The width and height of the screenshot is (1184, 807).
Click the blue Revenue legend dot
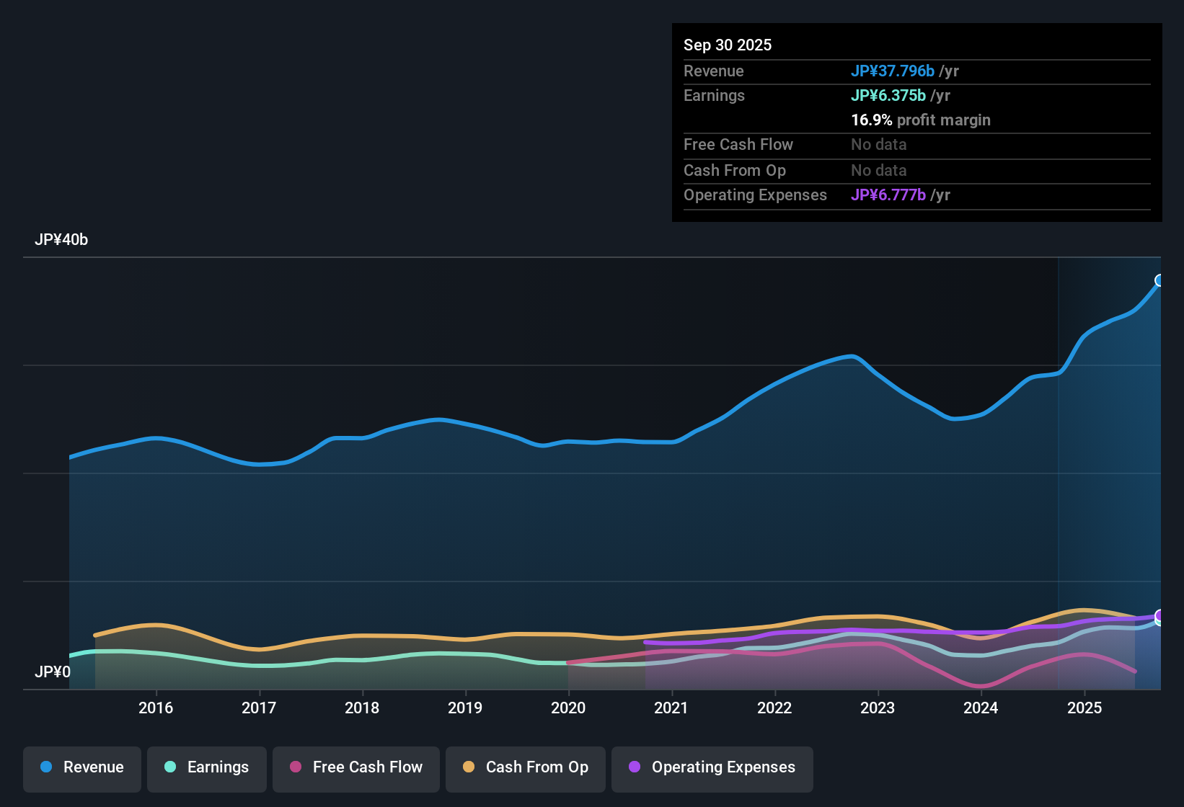[45, 767]
